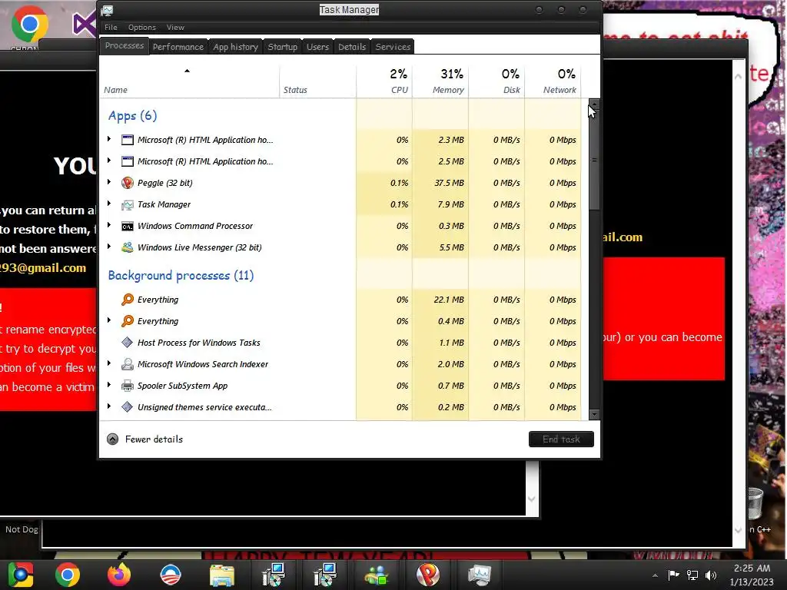Expand the Spooler SubSystem App row
The width and height of the screenshot is (787, 590).
[x=109, y=385]
